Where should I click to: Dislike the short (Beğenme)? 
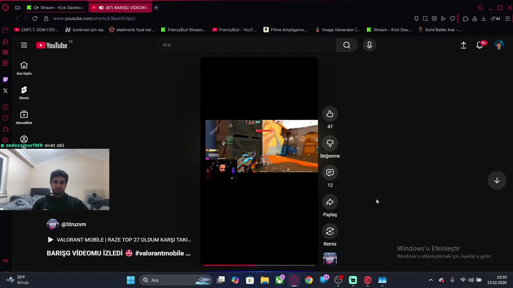tap(330, 143)
